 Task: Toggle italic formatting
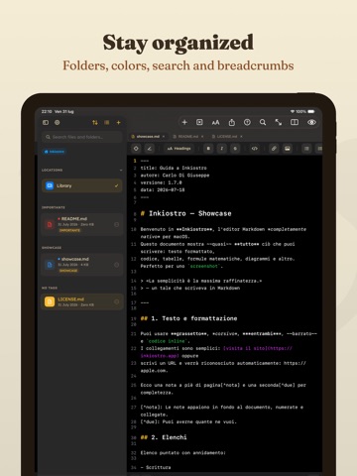[222, 149]
